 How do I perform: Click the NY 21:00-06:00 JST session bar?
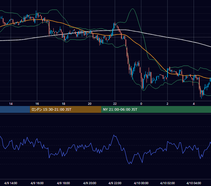(x=156, y=109)
